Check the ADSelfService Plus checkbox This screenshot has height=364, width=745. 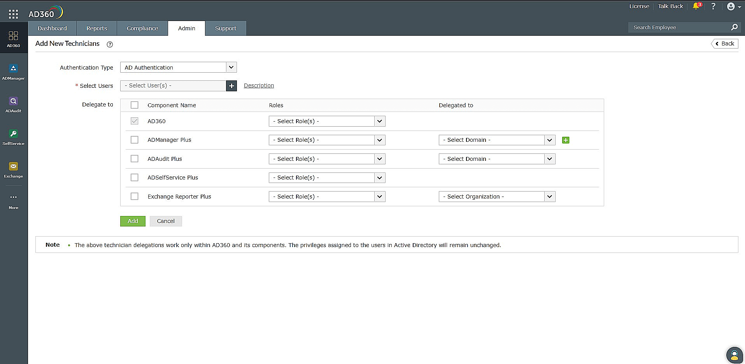coord(135,178)
